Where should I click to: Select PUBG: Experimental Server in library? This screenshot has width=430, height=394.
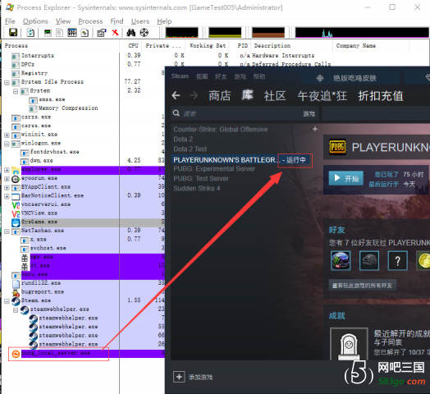click(x=214, y=169)
